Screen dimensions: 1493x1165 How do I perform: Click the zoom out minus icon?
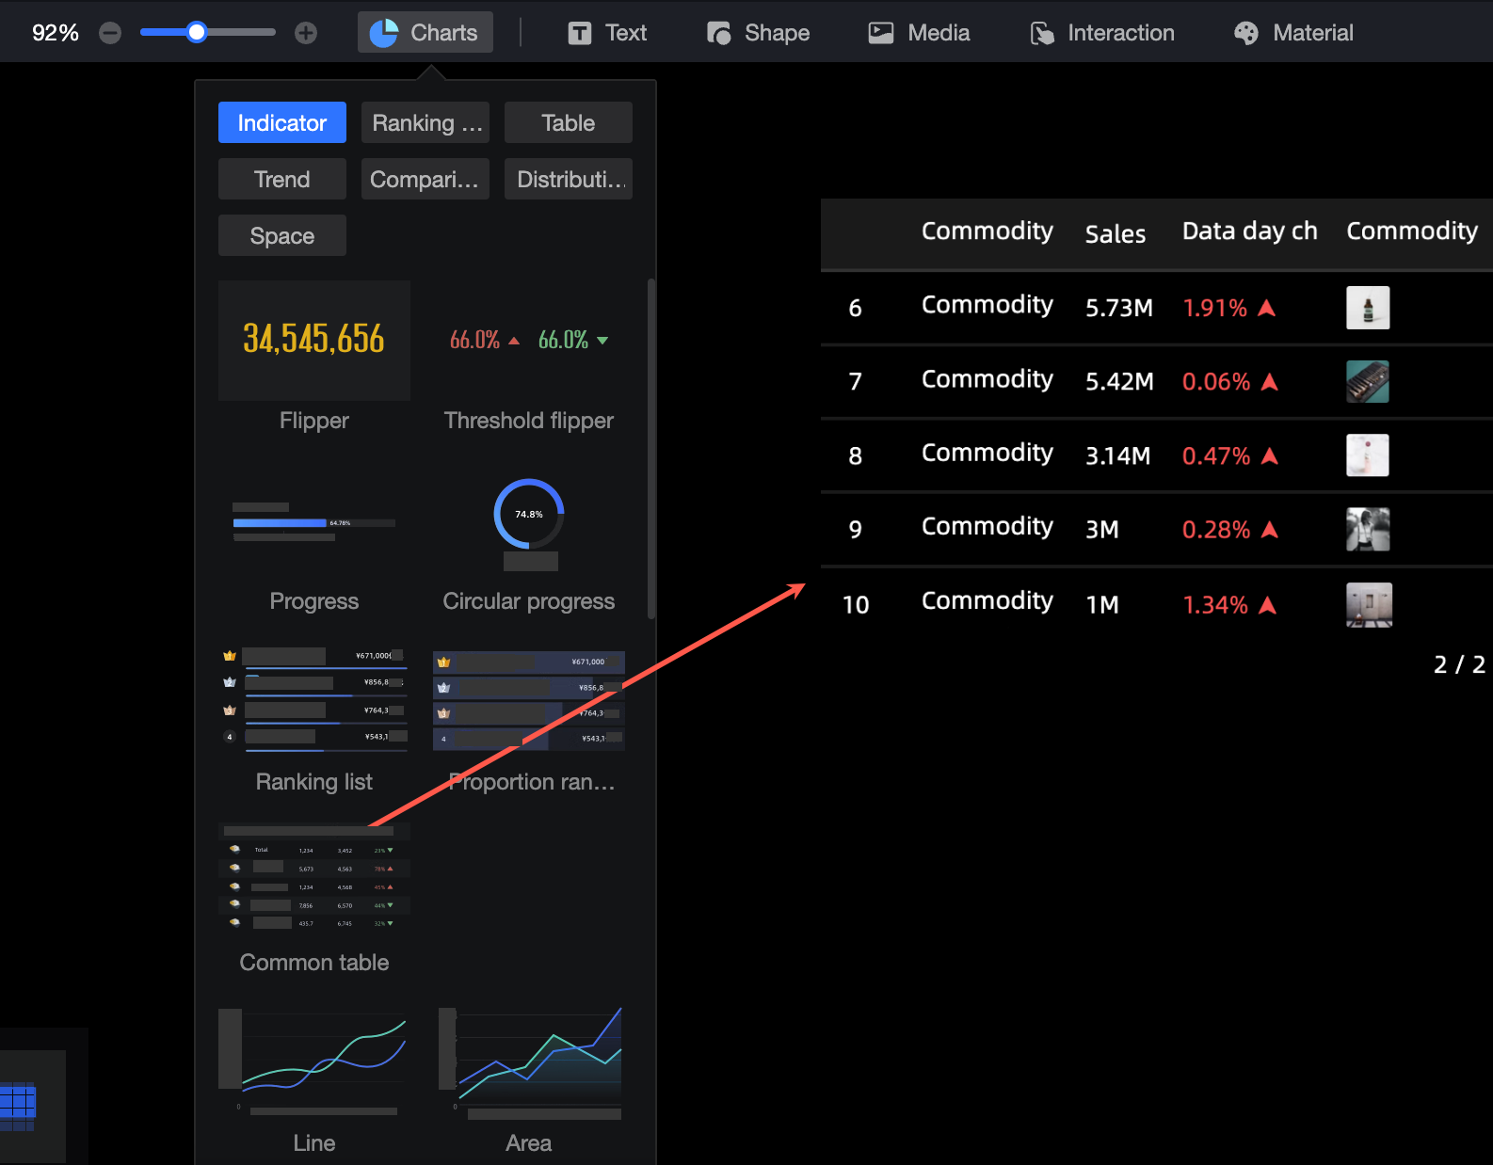pyautogui.click(x=110, y=33)
